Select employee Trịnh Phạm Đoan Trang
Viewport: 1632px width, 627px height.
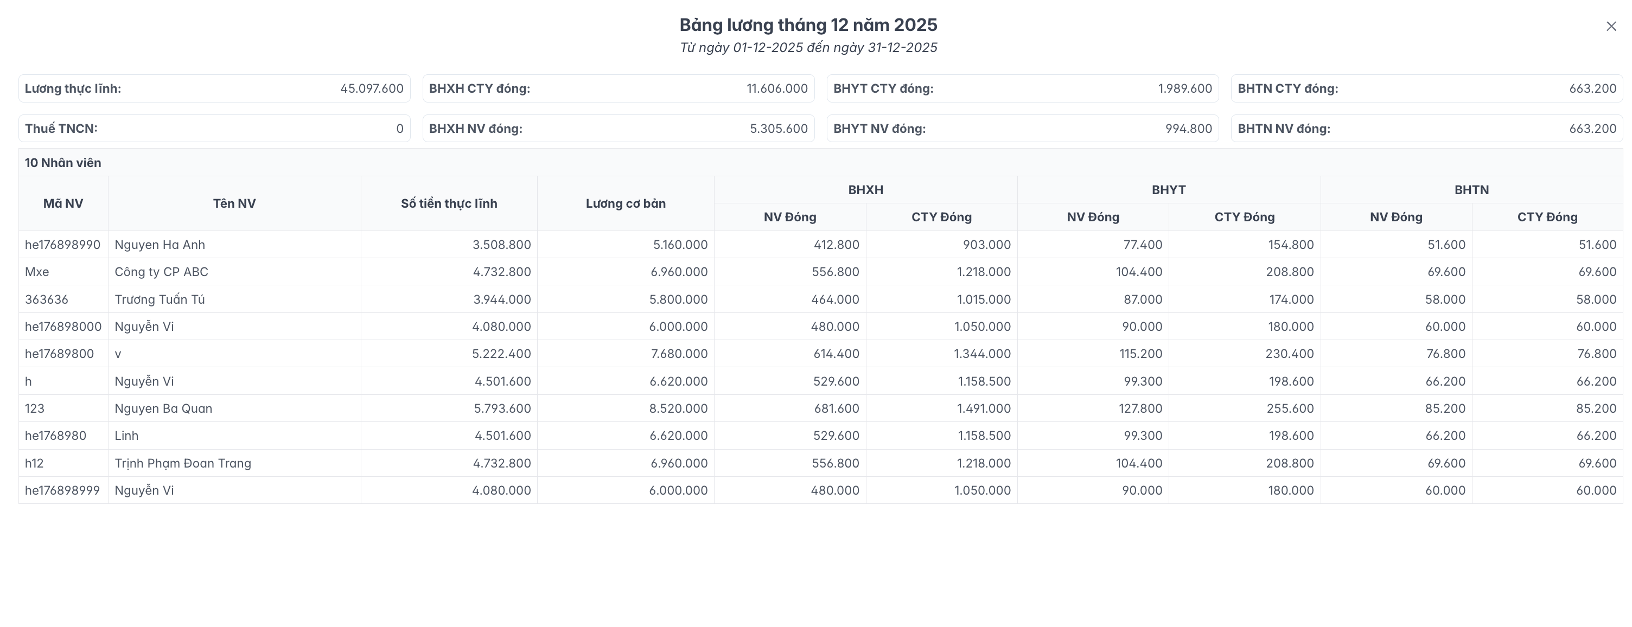182,463
